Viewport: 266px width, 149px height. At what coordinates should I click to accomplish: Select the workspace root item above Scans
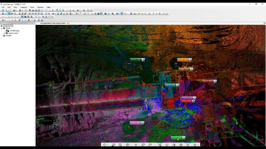point(8,26)
